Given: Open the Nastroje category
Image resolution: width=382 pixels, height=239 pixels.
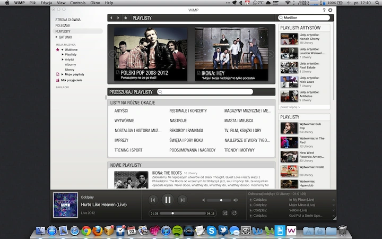Looking at the screenshot, I should point(178,121).
